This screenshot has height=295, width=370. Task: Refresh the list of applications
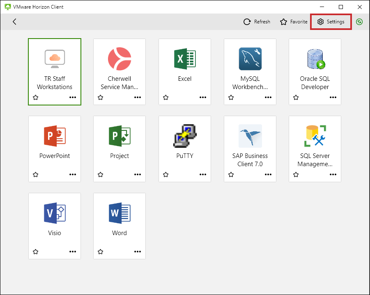[257, 22]
